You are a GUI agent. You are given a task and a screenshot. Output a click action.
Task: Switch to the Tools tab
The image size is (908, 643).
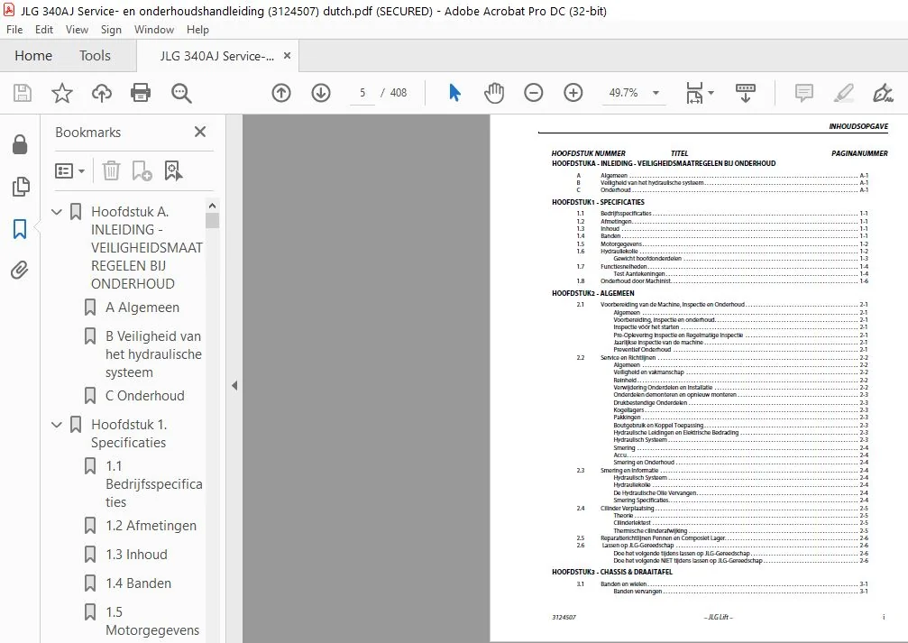coord(95,56)
